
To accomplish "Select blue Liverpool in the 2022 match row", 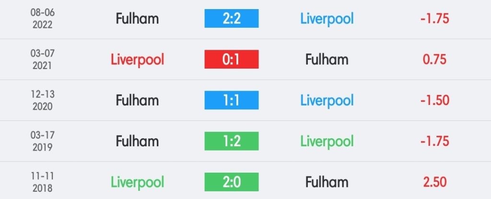I will click(327, 19).
